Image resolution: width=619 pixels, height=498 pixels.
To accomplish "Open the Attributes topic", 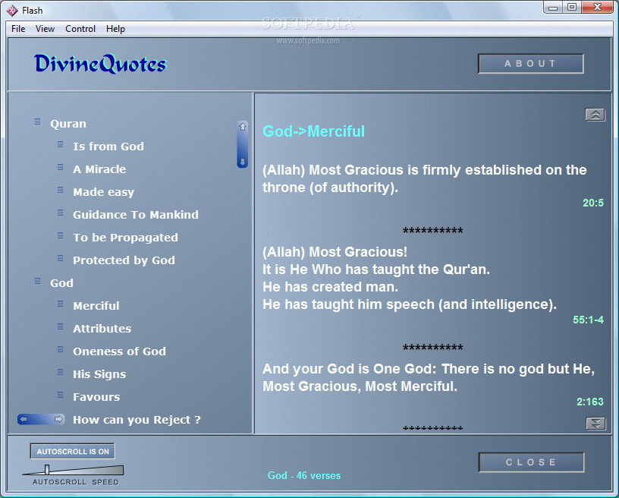I will (102, 329).
